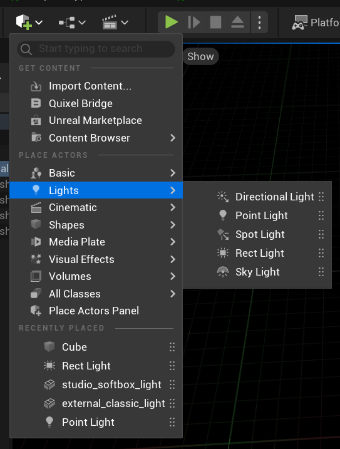Image resolution: width=340 pixels, height=449 pixels.
Task: Select recently placed Point Light
Action: [96, 422]
